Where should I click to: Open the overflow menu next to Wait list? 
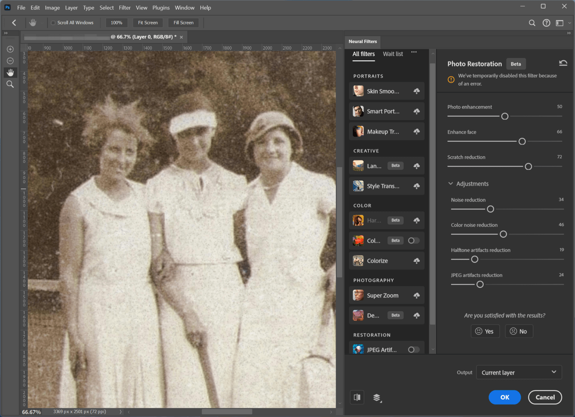414,52
